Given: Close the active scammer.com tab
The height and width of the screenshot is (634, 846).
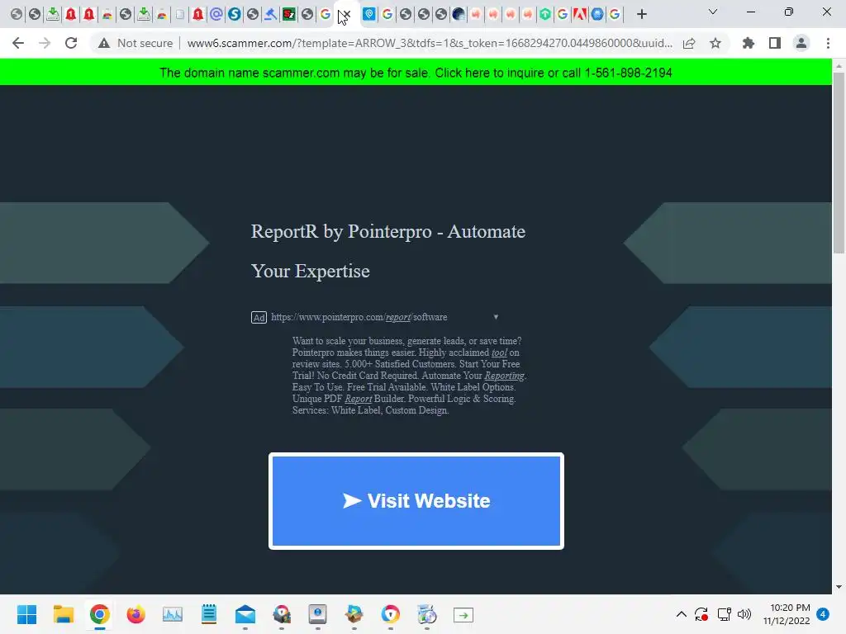Looking at the screenshot, I should point(347,15).
